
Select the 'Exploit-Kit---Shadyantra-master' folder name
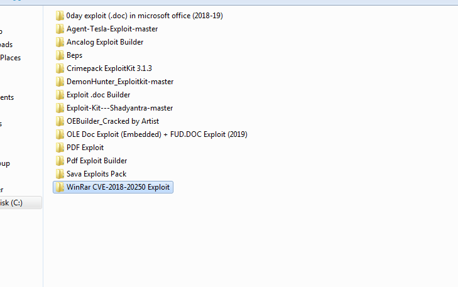[120, 108]
